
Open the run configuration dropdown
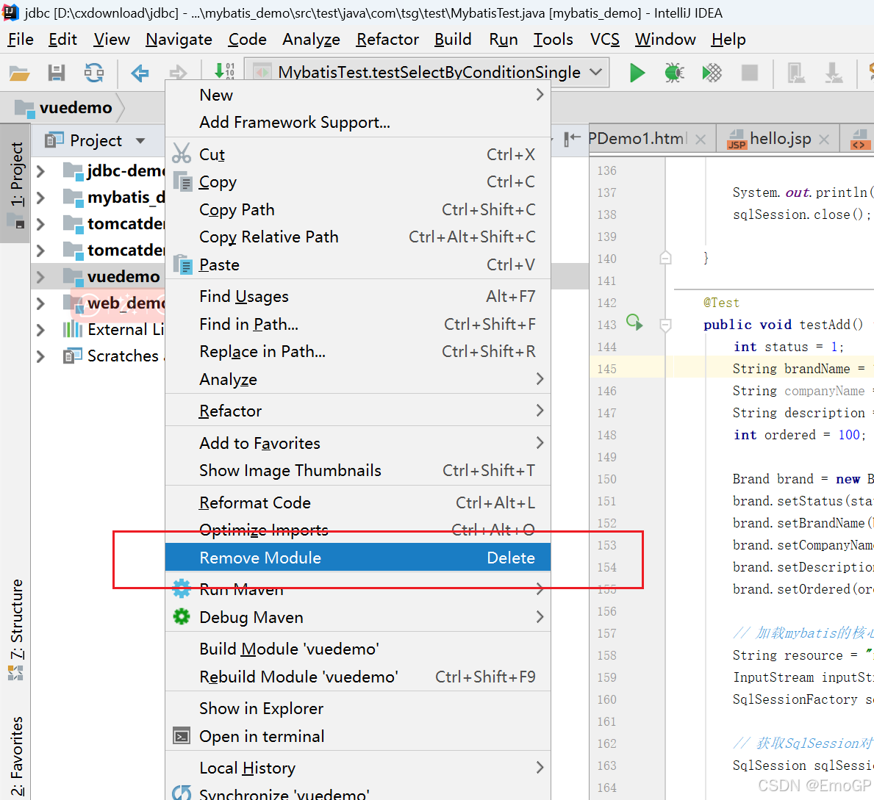point(596,72)
